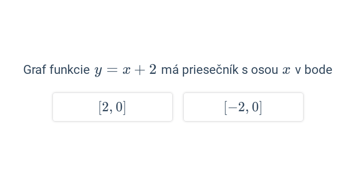The height and width of the screenshot is (178, 356).
Task: Click the number 2 in the equation
Action: (153, 69)
